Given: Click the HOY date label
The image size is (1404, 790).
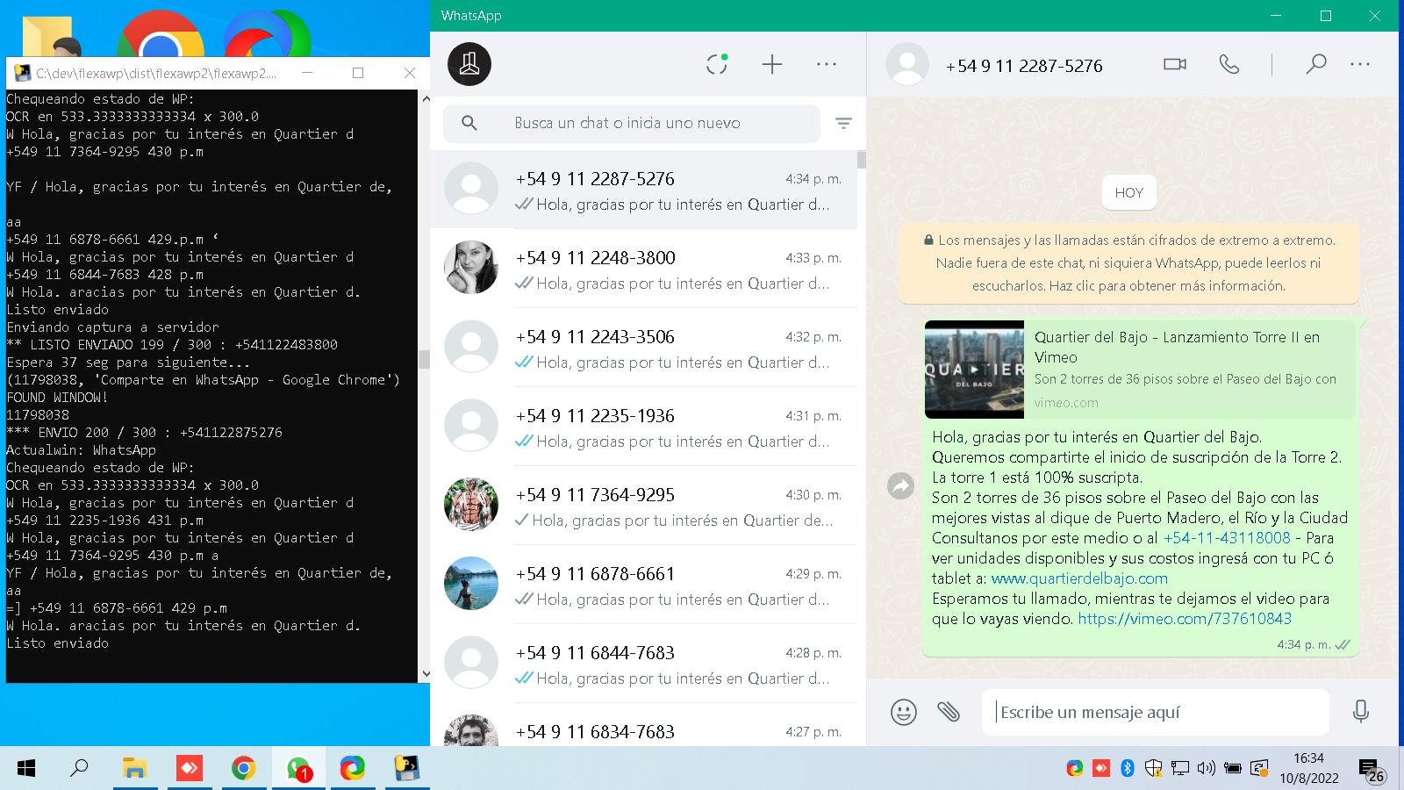Looking at the screenshot, I should [x=1129, y=193].
